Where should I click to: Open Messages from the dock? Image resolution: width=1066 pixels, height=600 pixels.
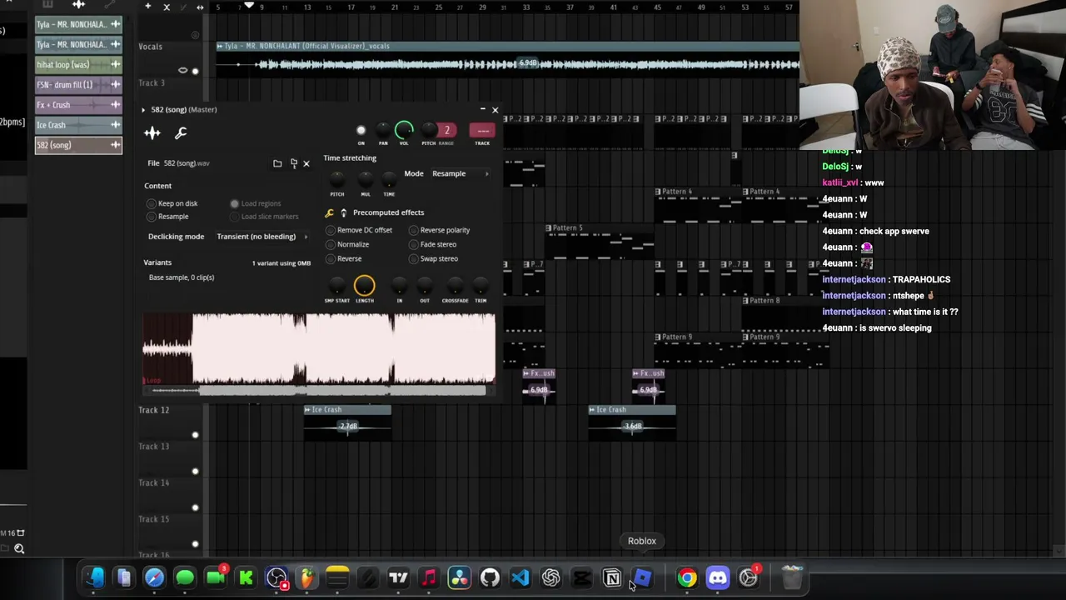[185, 577]
